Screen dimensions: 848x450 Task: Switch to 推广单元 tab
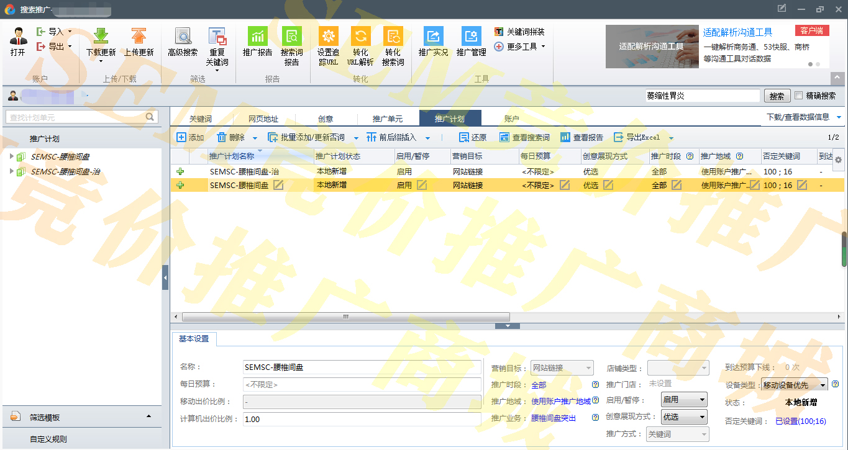(x=388, y=119)
